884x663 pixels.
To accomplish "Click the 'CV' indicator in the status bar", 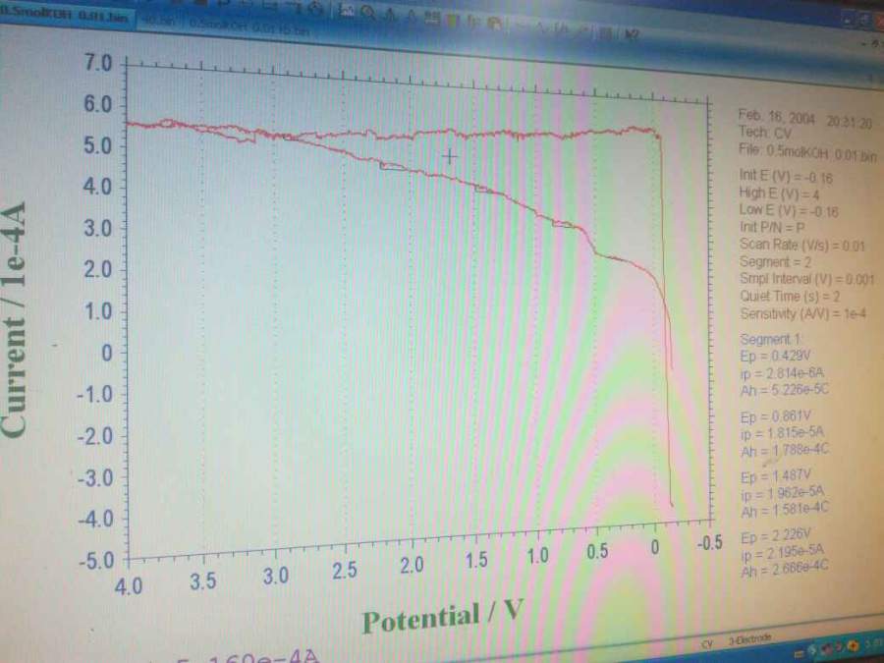I will click(x=707, y=643).
